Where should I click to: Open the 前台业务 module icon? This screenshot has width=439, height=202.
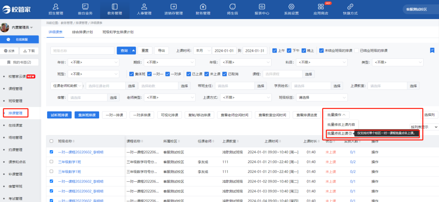(x=85, y=6)
